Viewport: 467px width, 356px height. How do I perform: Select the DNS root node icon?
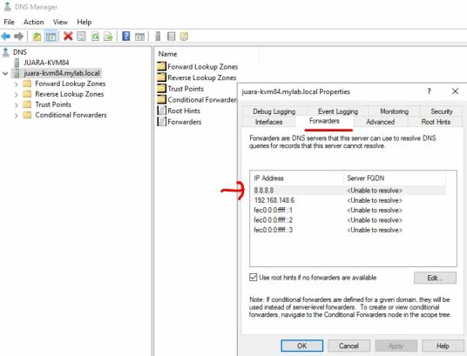click(5, 52)
